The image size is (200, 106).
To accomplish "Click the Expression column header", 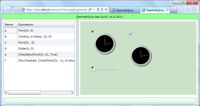I will pos(46,24).
